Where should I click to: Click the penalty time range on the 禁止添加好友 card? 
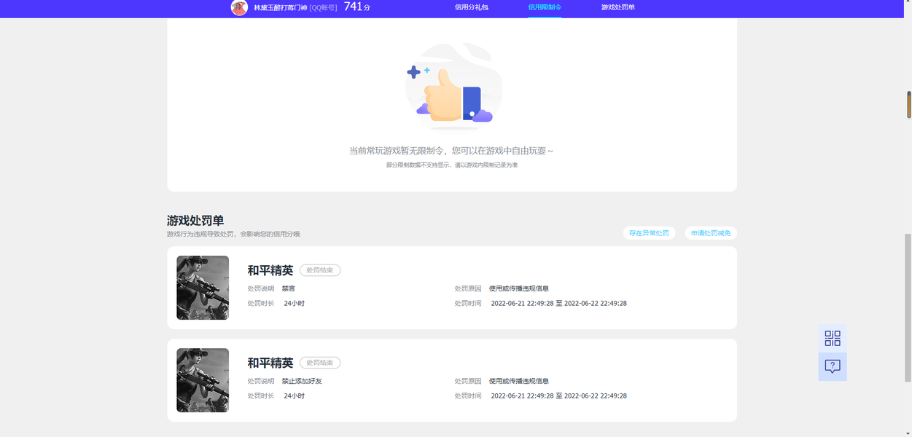click(x=559, y=396)
